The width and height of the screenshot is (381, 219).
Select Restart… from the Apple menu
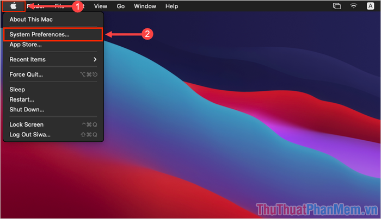[53, 99]
